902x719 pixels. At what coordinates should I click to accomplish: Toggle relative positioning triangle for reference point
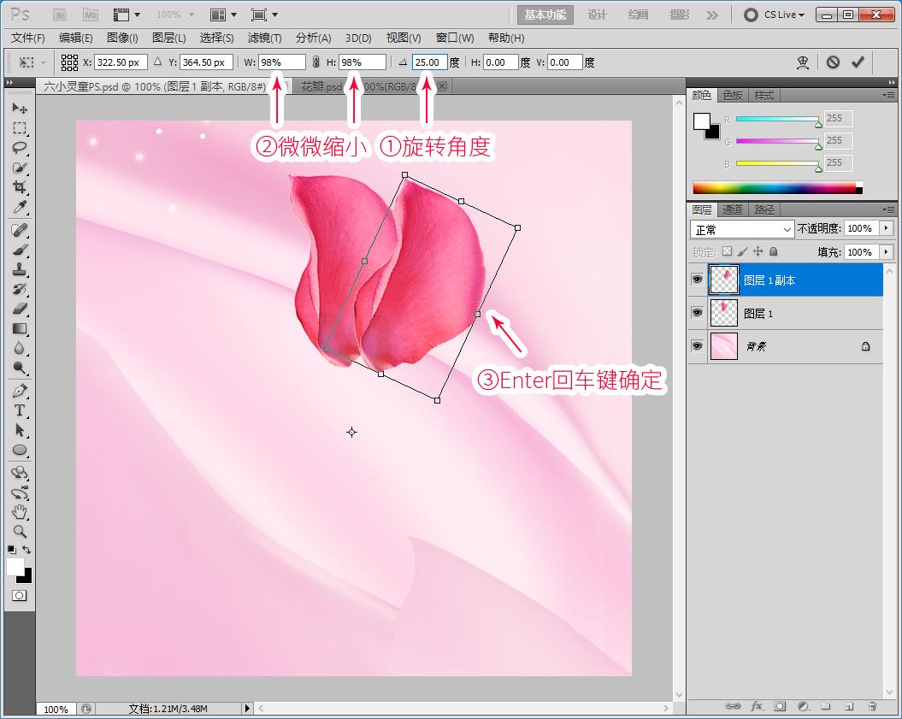click(x=157, y=62)
